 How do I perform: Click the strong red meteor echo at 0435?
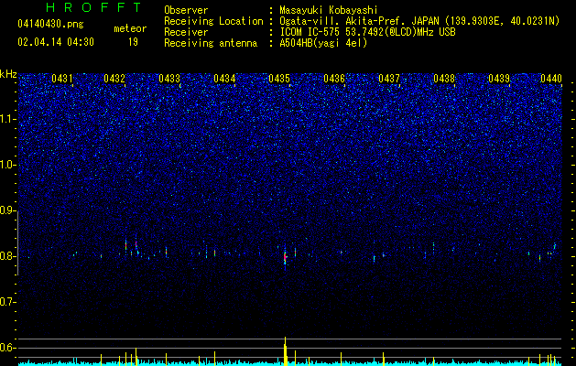(x=285, y=256)
